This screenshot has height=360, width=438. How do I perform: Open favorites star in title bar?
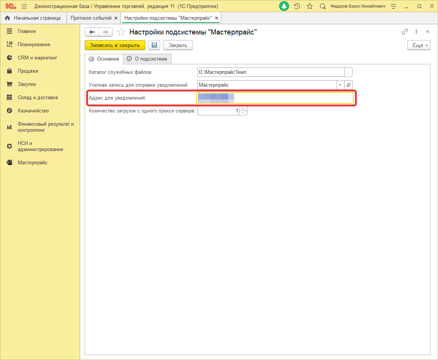(x=310, y=6)
